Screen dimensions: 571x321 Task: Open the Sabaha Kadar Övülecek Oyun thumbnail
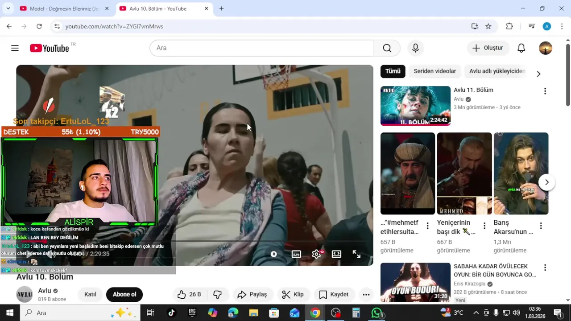tap(415, 282)
